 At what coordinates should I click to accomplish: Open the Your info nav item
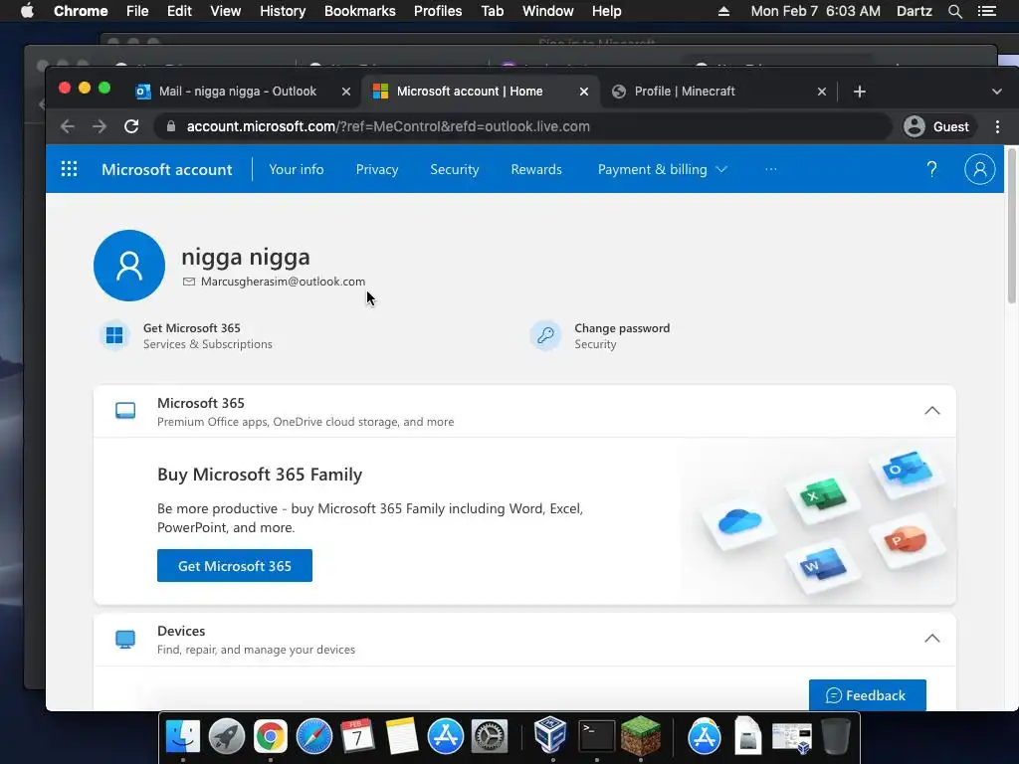point(297,169)
